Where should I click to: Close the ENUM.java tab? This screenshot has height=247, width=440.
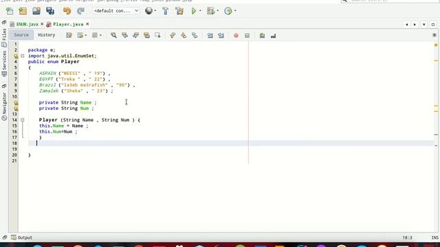click(42, 25)
